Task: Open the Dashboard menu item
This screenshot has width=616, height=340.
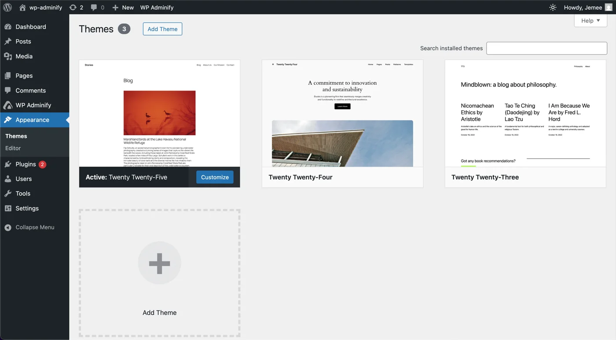Action: [35, 27]
